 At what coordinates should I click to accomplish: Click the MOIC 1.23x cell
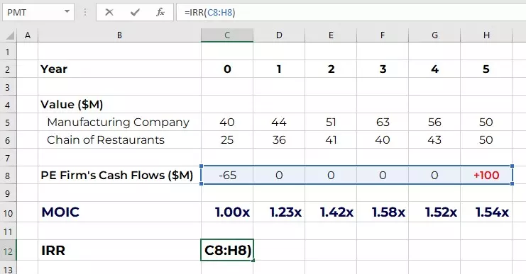tap(279, 212)
